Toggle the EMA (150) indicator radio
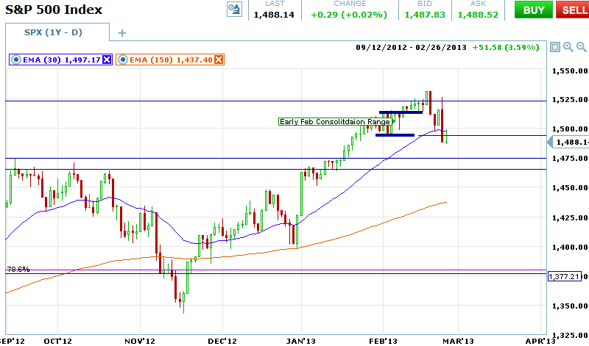Image resolution: width=589 pixels, height=346 pixels. 123,60
